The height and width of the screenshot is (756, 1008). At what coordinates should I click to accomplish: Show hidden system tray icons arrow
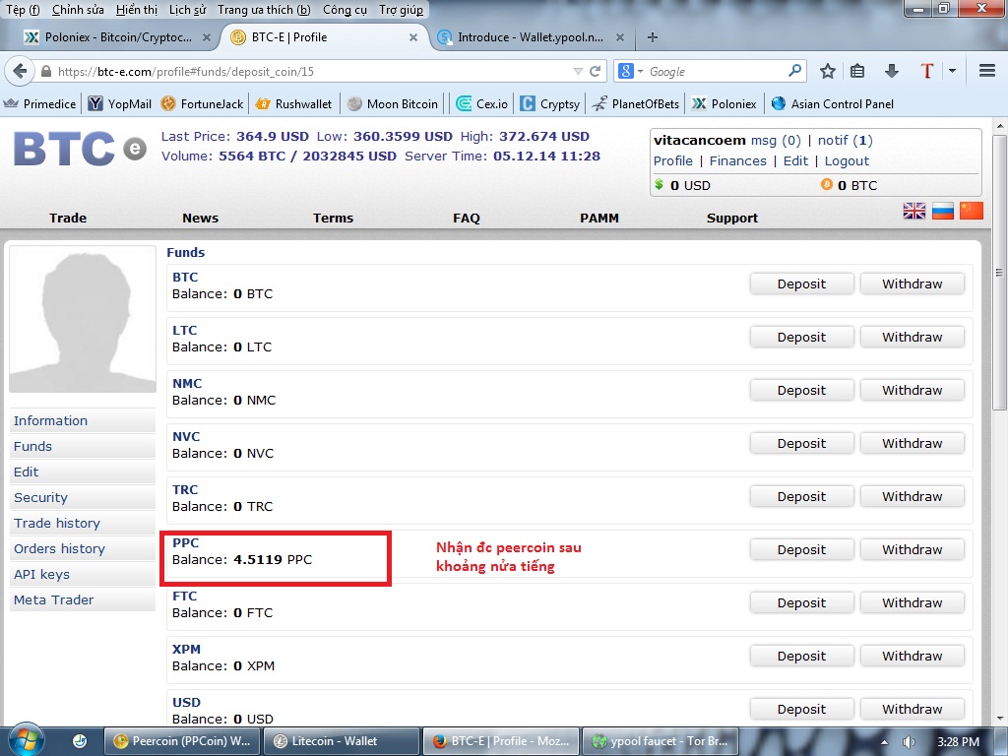(x=884, y=742)
